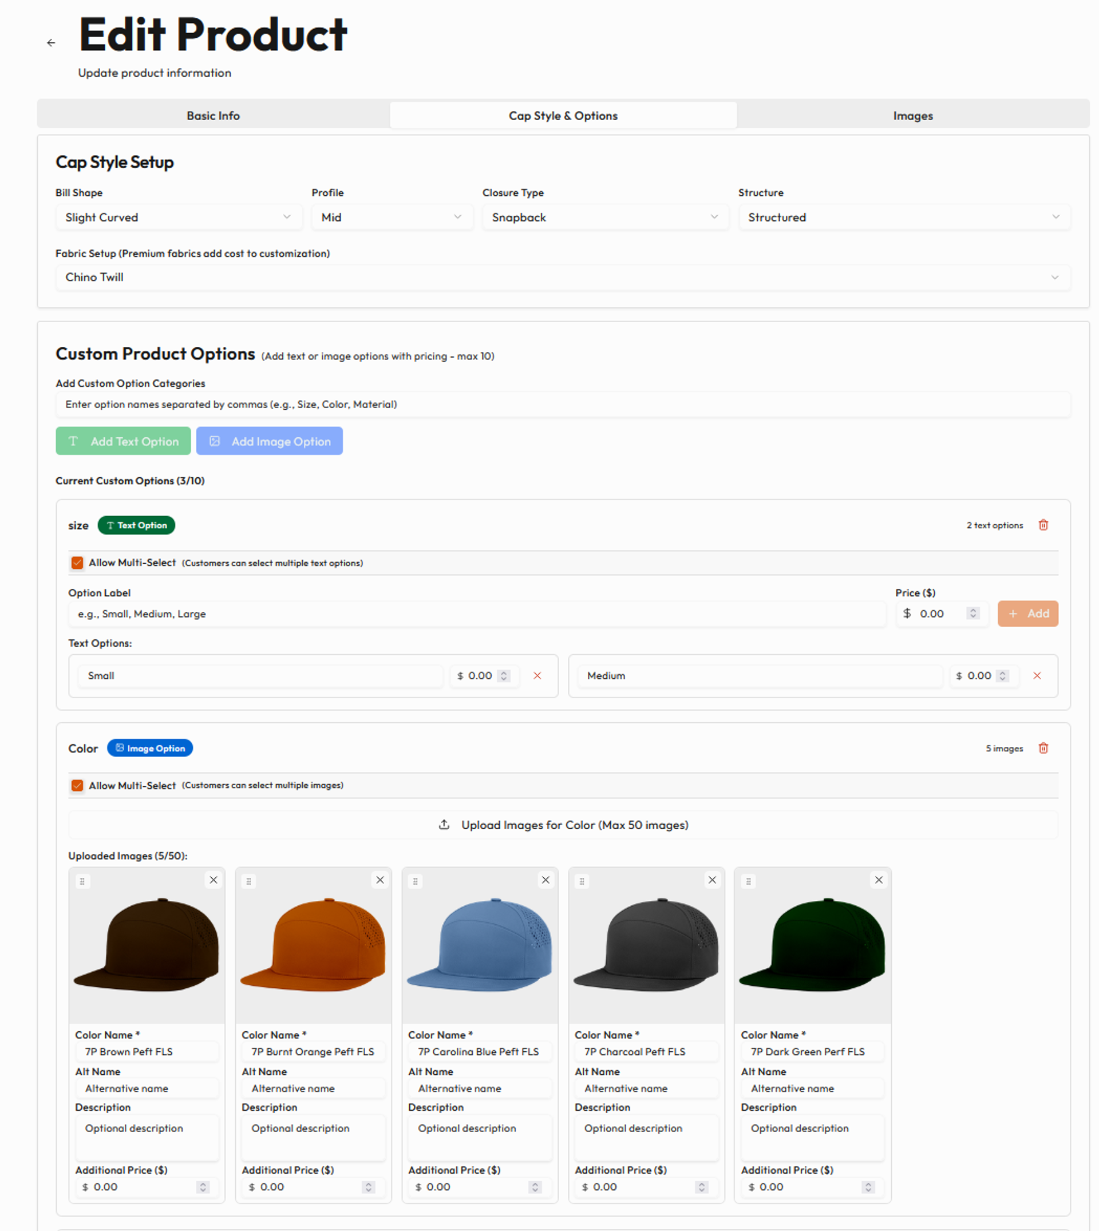Grab the drag handle on the dark green cap card
Viewport: 1099px width, 1231px height.
point(749,881)
